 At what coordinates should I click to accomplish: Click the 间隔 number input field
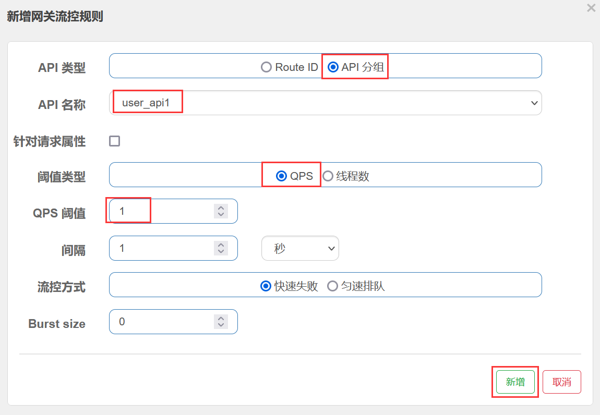point(162,248)
